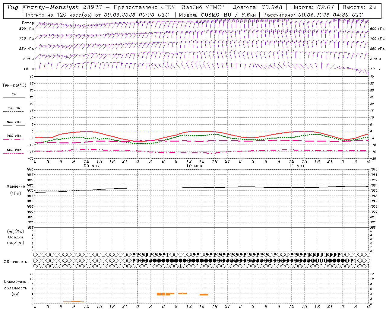The width and height of the screenshot is (386, 309).
Task: Click the Ветер wind panel label
Action: click(28, 23)
